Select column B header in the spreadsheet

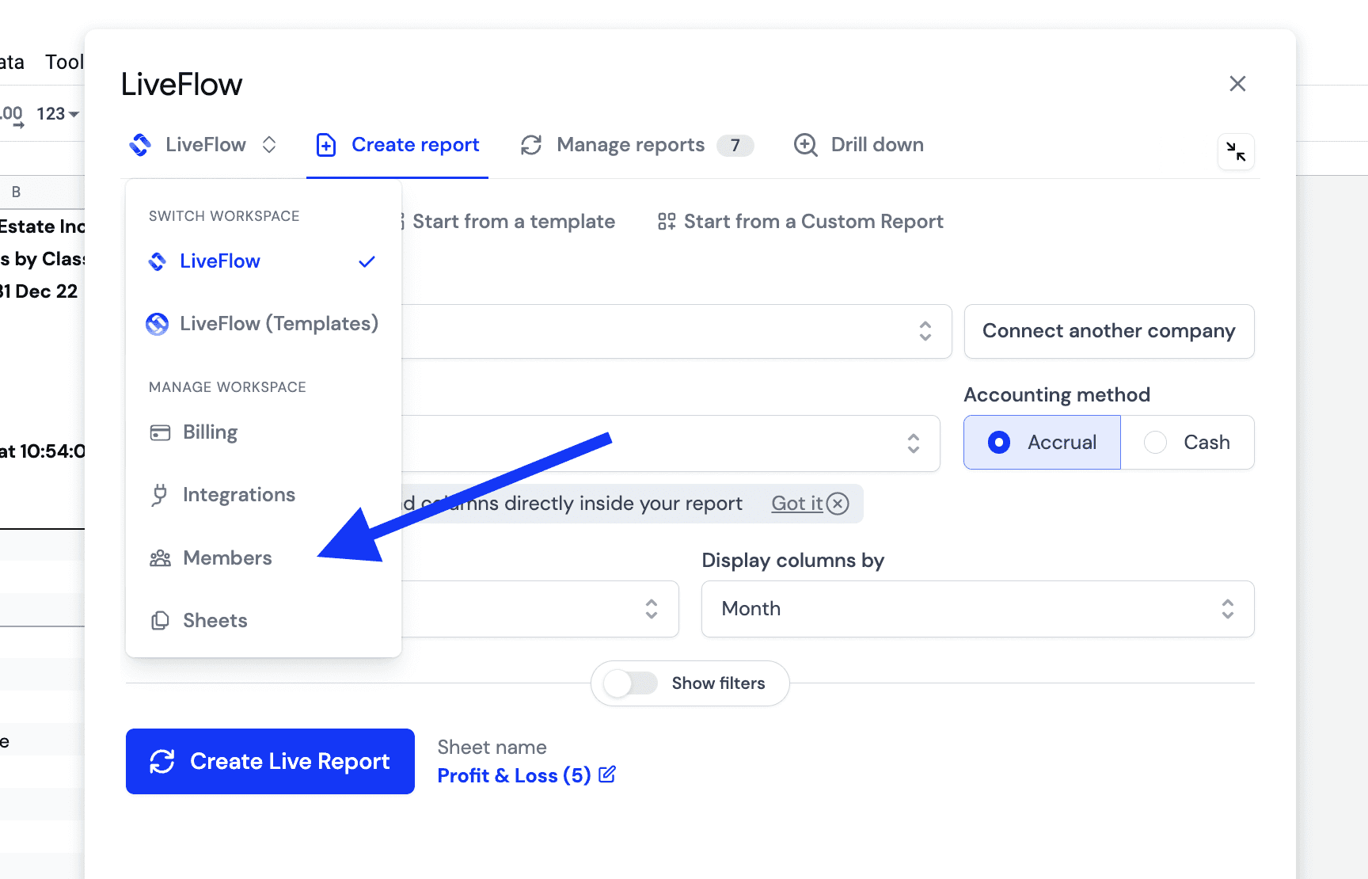point(16,192)
